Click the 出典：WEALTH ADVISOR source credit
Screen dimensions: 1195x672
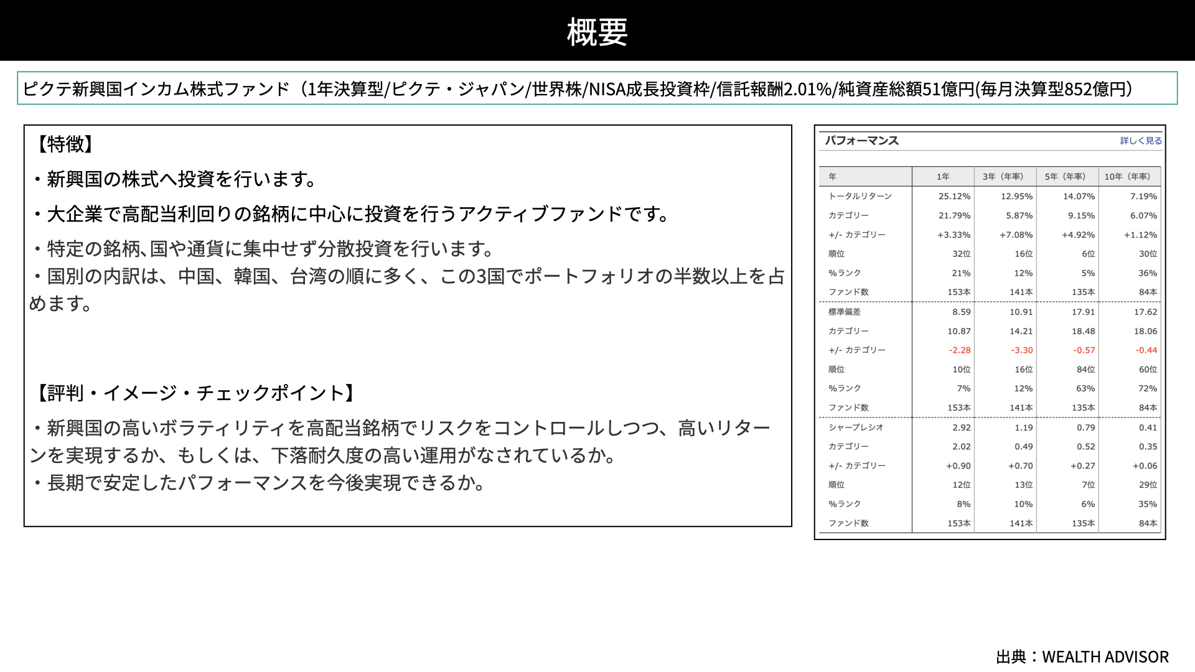pyautogui.click(x=1082, y=657)
